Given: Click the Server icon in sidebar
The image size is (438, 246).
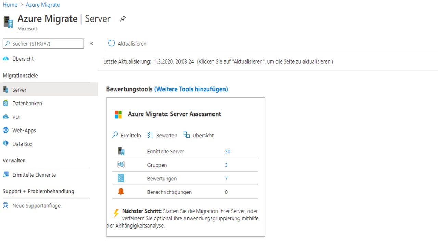Looking at the screenshot, I should tap(5, 90).
